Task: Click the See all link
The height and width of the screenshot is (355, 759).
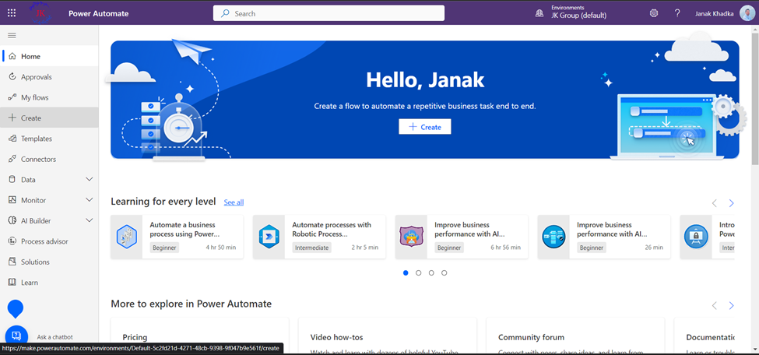Action: [x=234, y=202]
